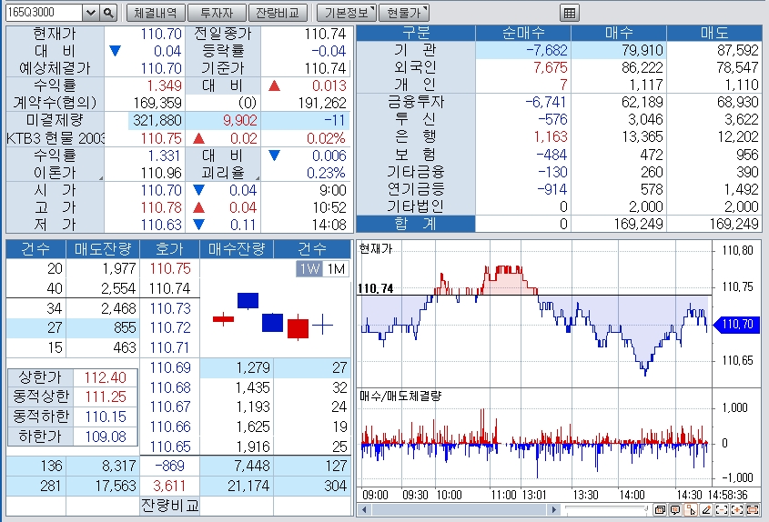This screenshot has width=769, height=522.
Task: Click the search magnifier next to code field
Action: (x=108, y=13)
